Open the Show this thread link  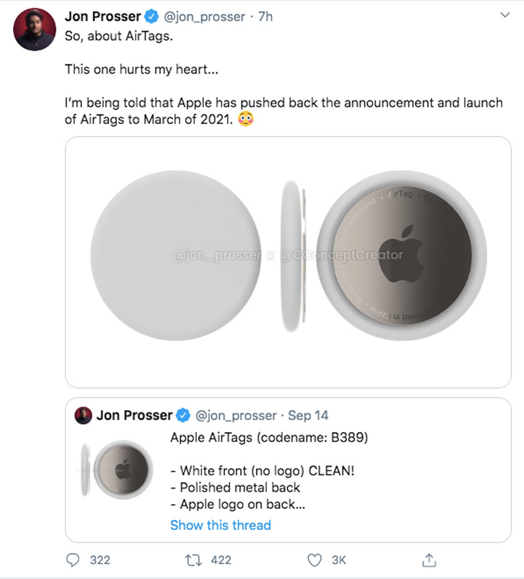[220, 525]
